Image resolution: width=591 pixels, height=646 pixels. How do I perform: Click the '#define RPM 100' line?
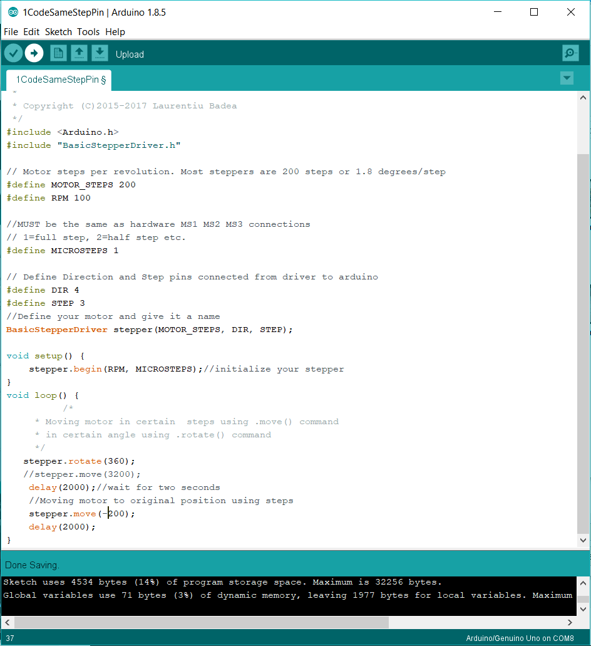(49, 198)
